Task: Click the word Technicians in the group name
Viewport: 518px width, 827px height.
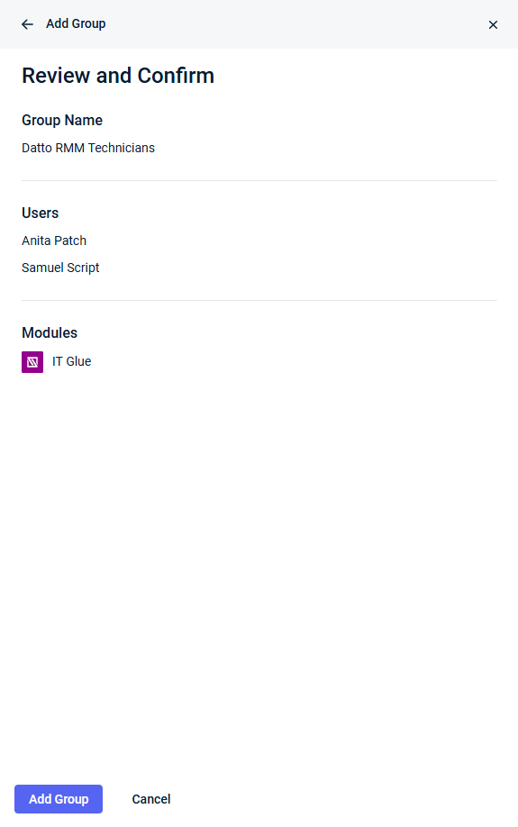Action: pyautogui.click(x=122, y=148)
